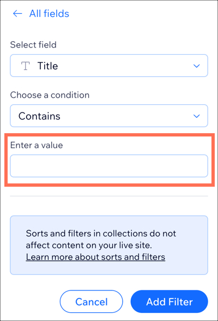This screenshot has height=321, width=218.
Task: Expand the condition chevron arrow
Action: (x=197, y=116)
